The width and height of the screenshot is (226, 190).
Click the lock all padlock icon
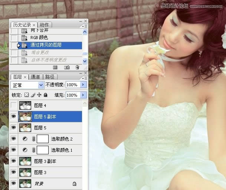click(45, 95)
